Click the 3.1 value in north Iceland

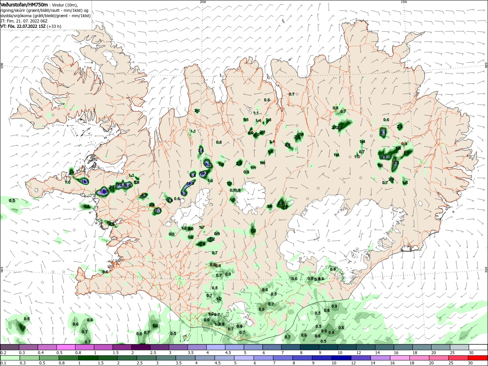click(197, 111)
